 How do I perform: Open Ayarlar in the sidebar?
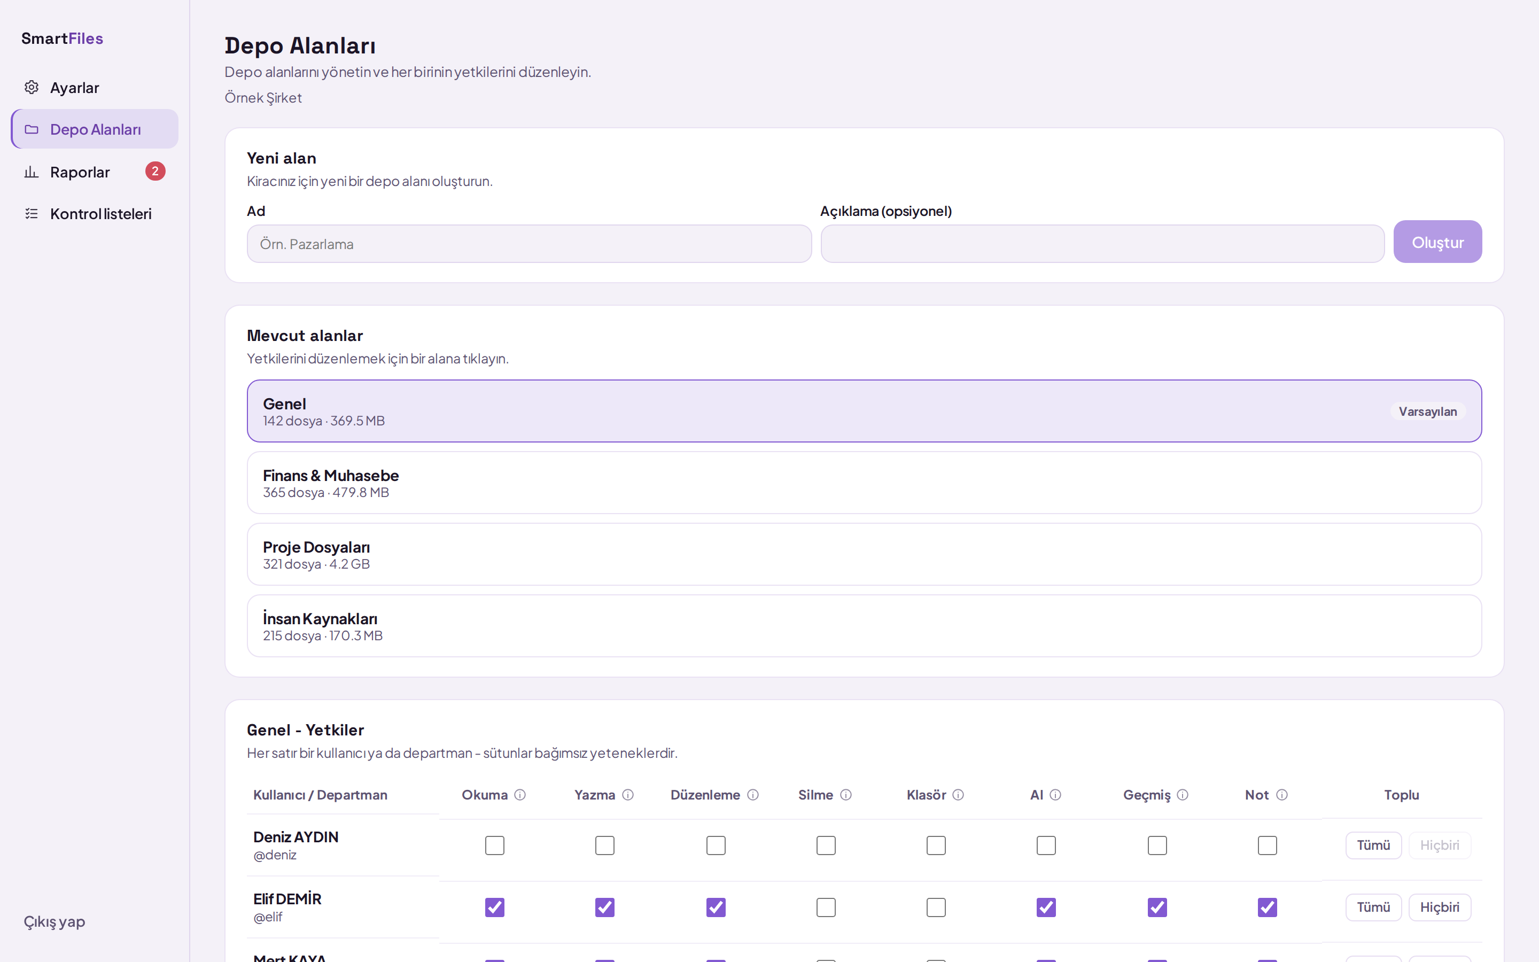(x=95, y=87)
